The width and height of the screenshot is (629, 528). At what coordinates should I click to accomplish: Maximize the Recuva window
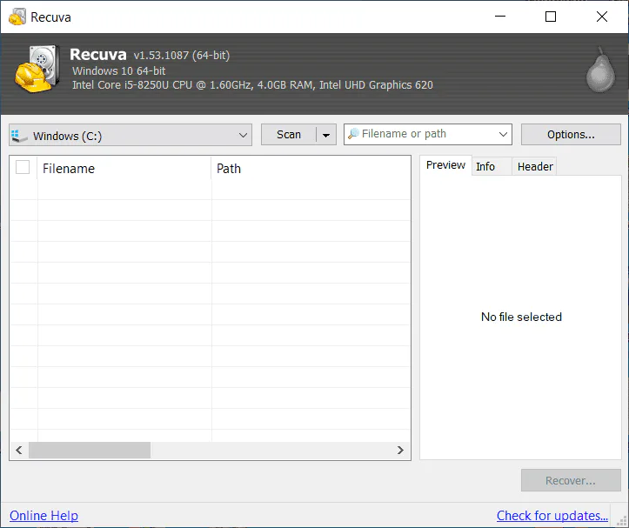(x=551, y=17)
